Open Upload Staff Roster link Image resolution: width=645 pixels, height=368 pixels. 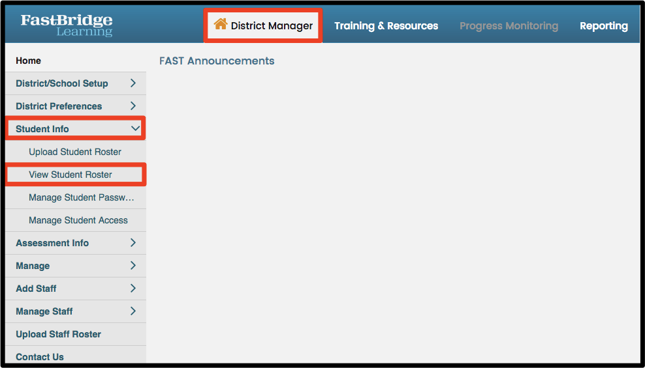coord(76,334)
